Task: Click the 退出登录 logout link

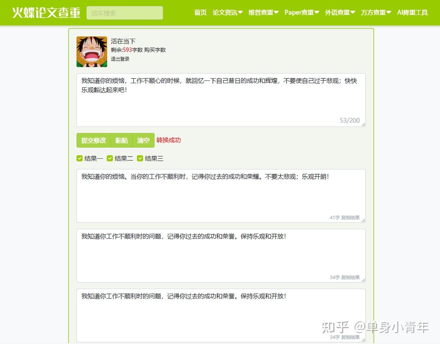Action: point(121,59)
